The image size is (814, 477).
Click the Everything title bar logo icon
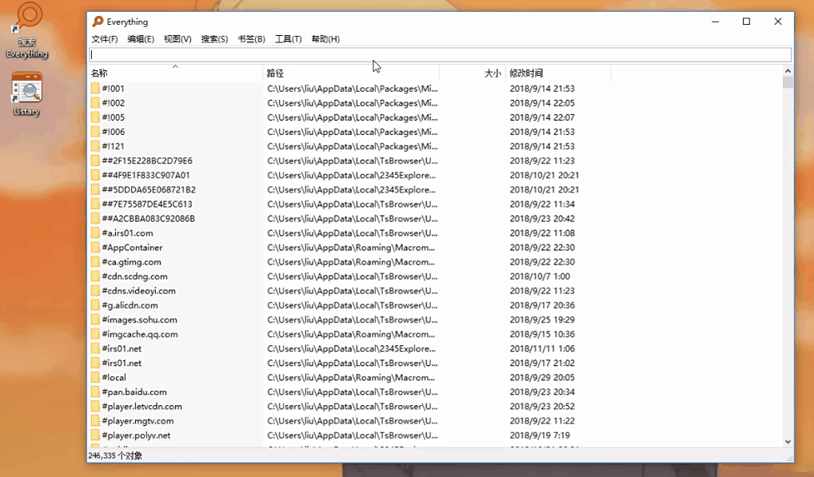(x=98, y=22)
